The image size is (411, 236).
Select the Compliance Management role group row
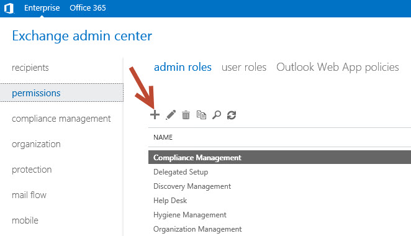[279, 157]
